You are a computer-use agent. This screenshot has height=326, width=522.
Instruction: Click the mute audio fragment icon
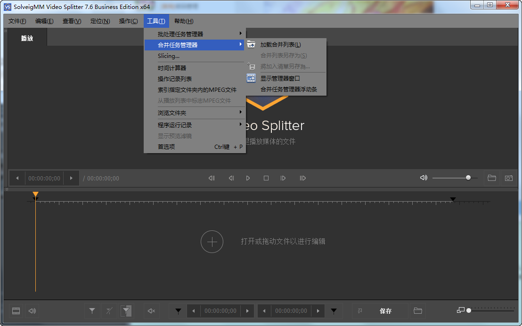pyautogui.click(x=151, y=311)
